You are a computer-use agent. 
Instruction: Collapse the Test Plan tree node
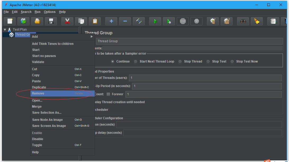[5, 30]
